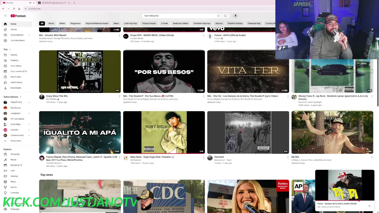Open Movies & TV under Explore
The width and height of the screenshot is (379, 213).
[x=16, y=165]
